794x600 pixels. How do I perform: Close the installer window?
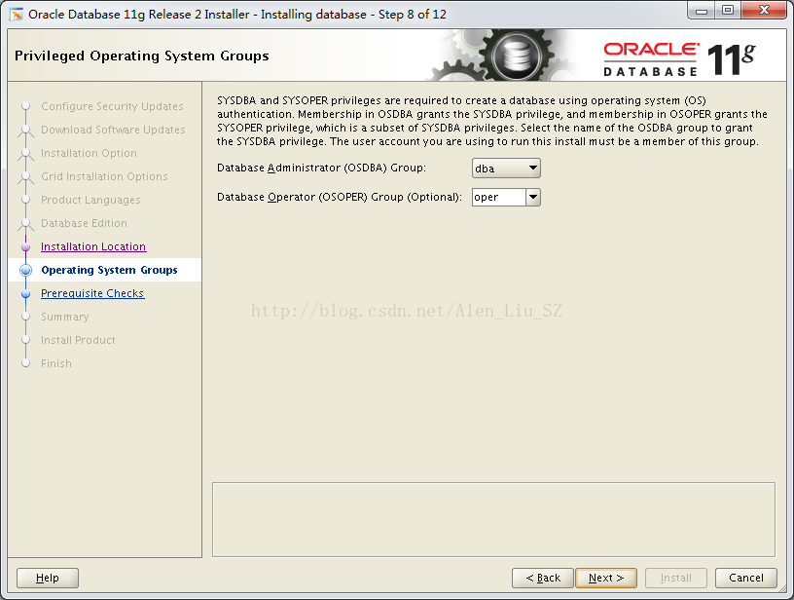pyautogui.click(x=765, y=11)
